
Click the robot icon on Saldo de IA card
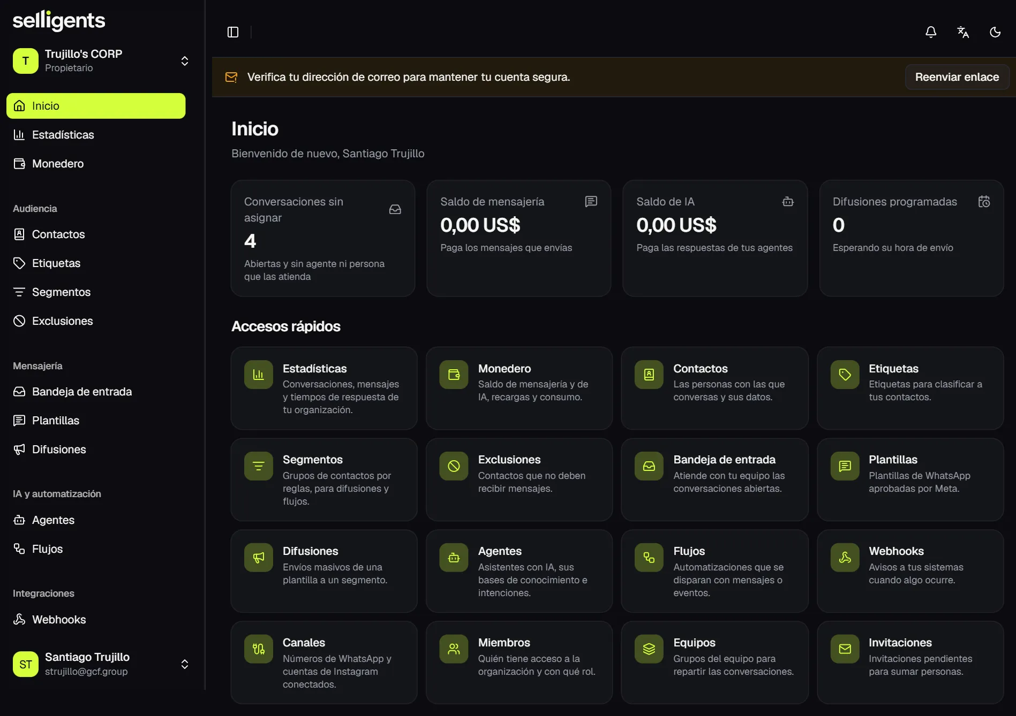tap(788, 201)
